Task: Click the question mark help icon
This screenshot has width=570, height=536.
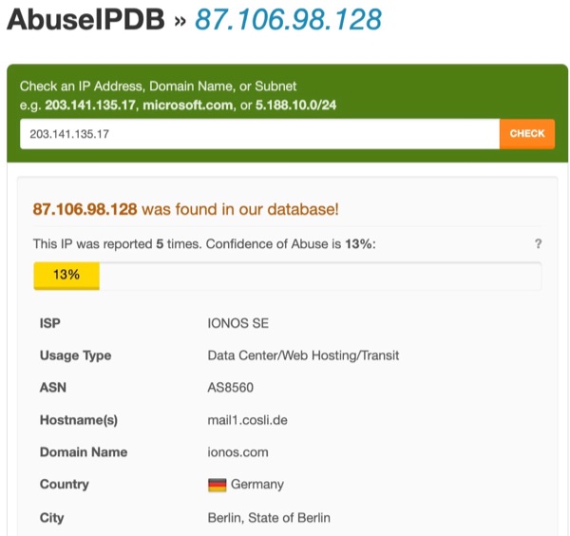Action: coord(538,243)
